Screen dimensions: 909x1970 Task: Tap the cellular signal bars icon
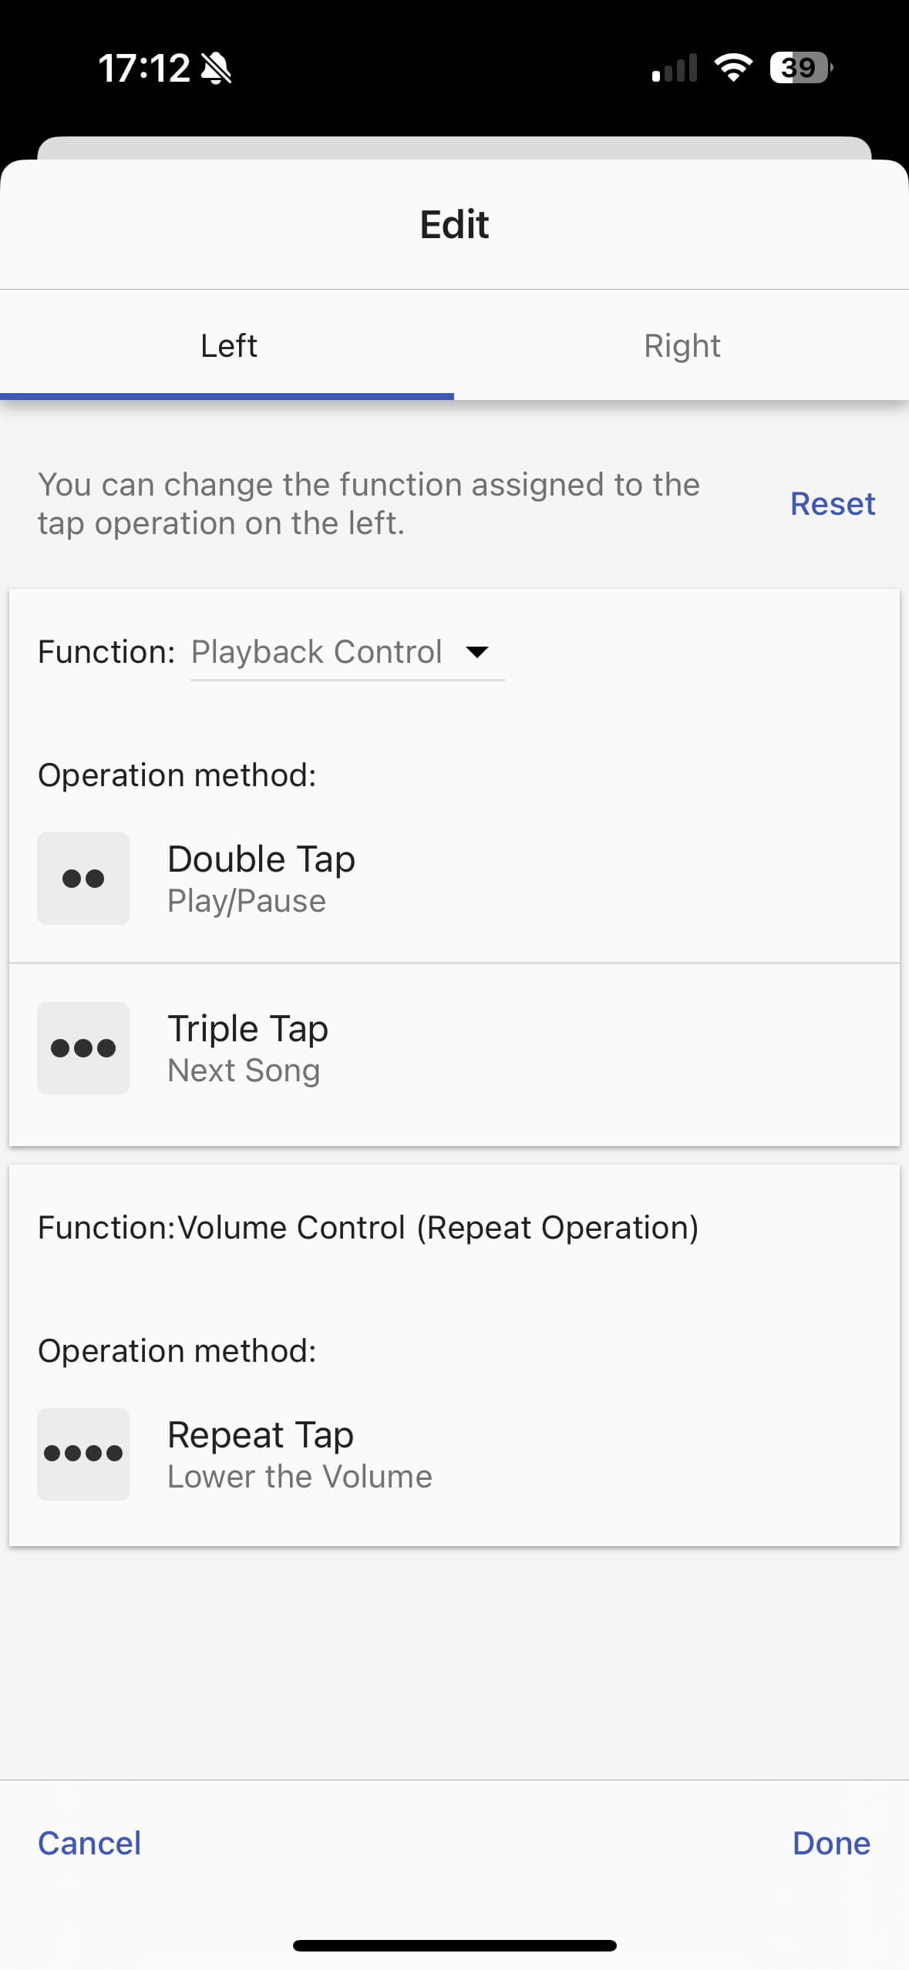click(675, 68)
